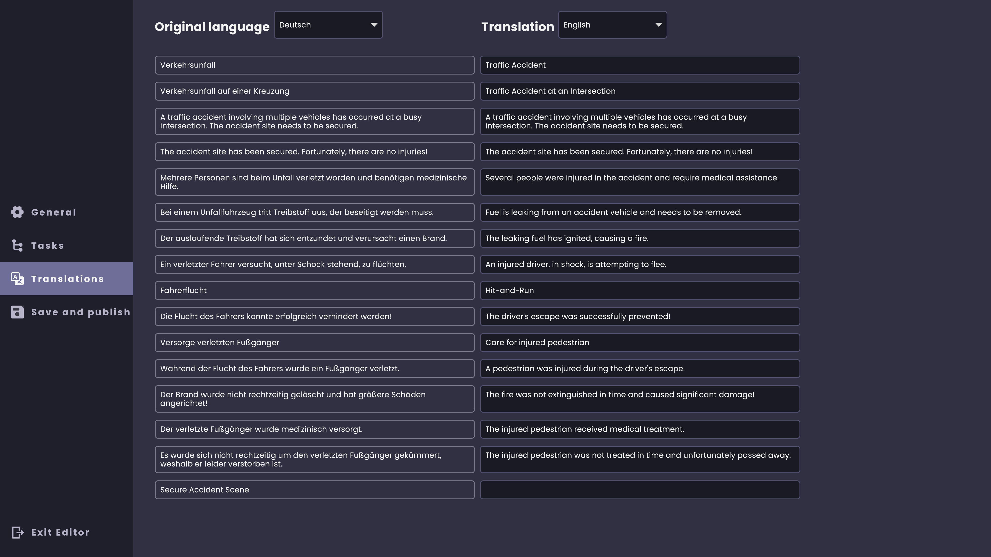Open the Original language Deutsch dropdown
The width and height of the screenshot is (991, 557).
328,24
